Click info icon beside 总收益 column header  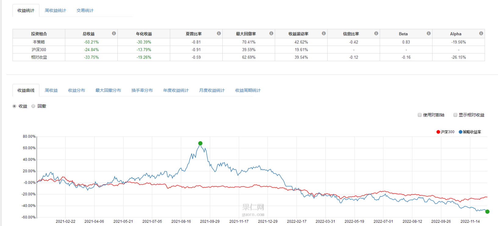coord(114,33)
